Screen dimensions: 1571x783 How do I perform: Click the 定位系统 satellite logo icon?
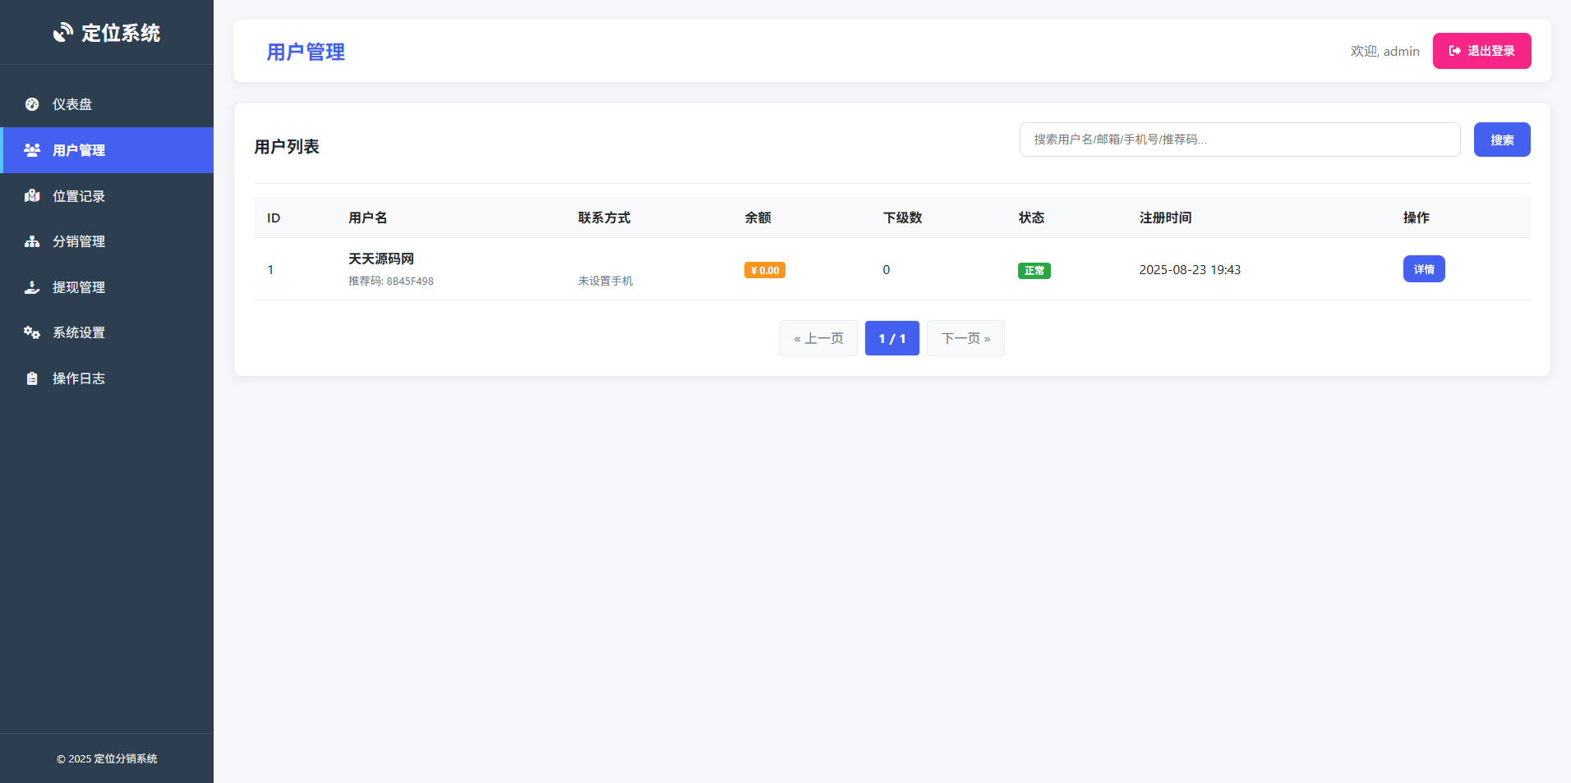(63, 32)
